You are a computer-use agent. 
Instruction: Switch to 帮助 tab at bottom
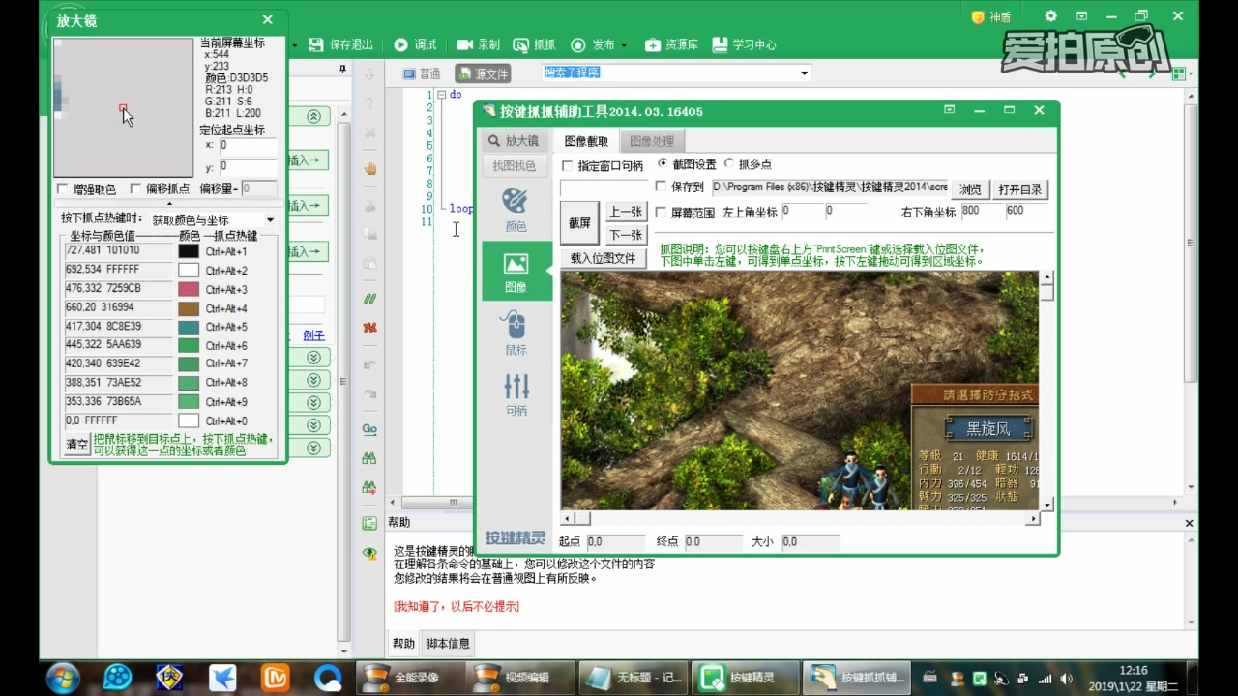click(x=403, y=644)
